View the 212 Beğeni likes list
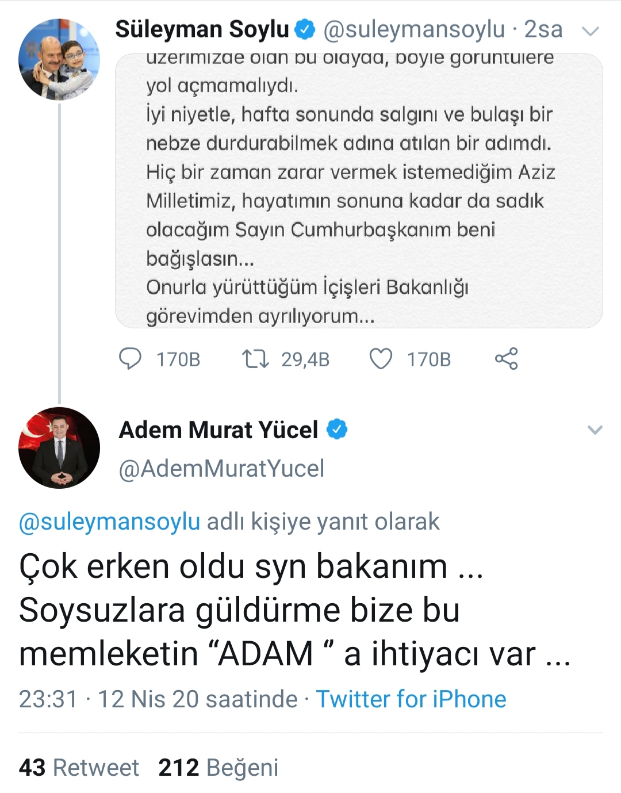Screen dimensions: 621x793 pyautogui.click(x=218, y=768)
